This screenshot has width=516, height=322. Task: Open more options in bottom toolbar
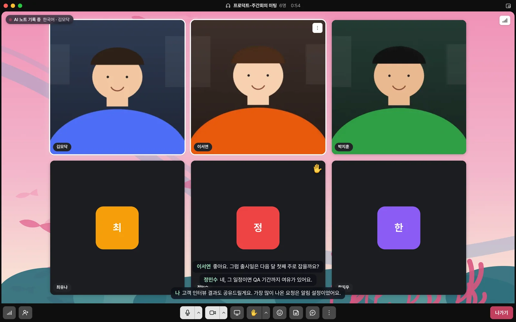click(x=329, y=313)
